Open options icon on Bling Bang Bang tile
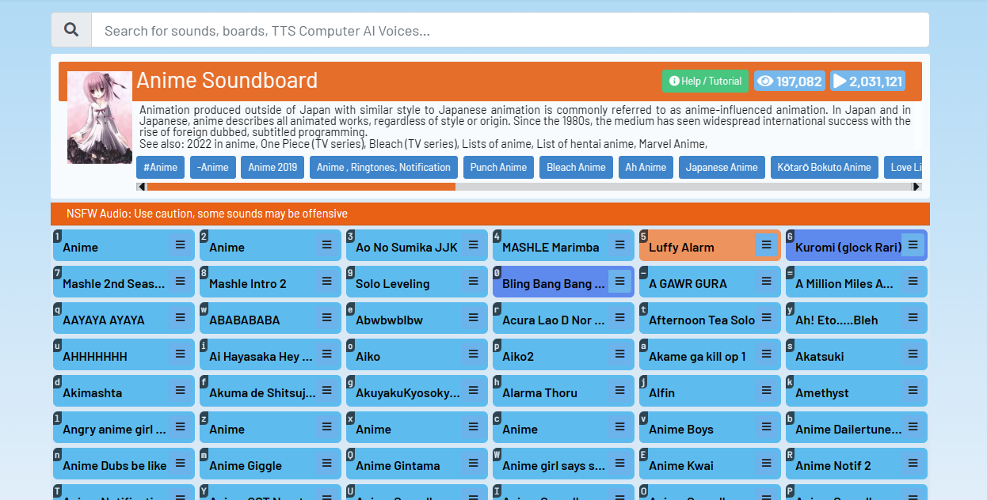 point(619,282)
